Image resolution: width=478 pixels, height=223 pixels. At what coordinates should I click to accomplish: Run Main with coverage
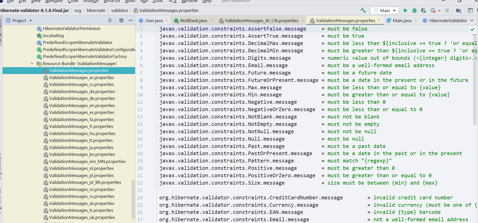424,10
